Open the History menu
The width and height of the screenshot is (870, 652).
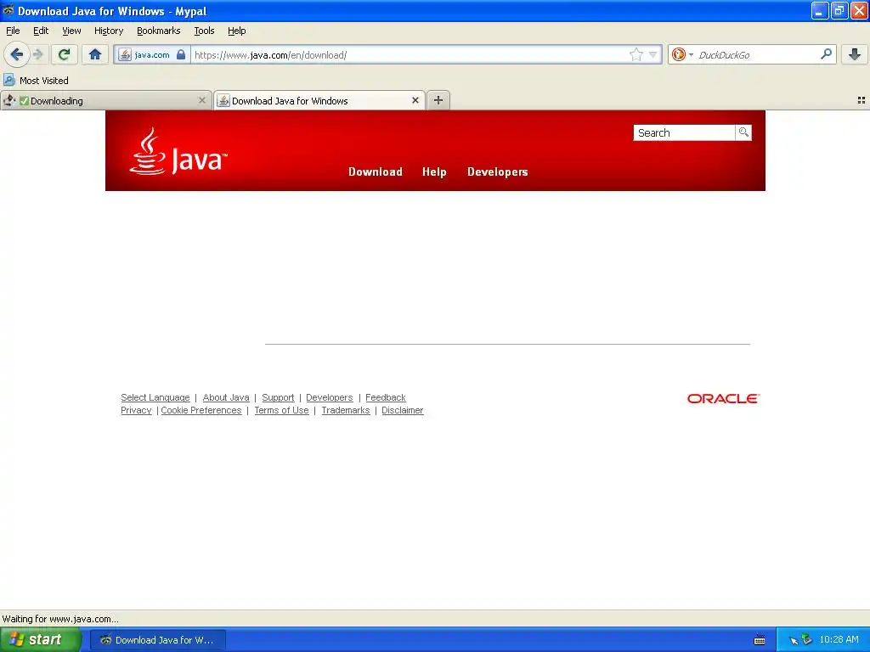click(109, 31)
